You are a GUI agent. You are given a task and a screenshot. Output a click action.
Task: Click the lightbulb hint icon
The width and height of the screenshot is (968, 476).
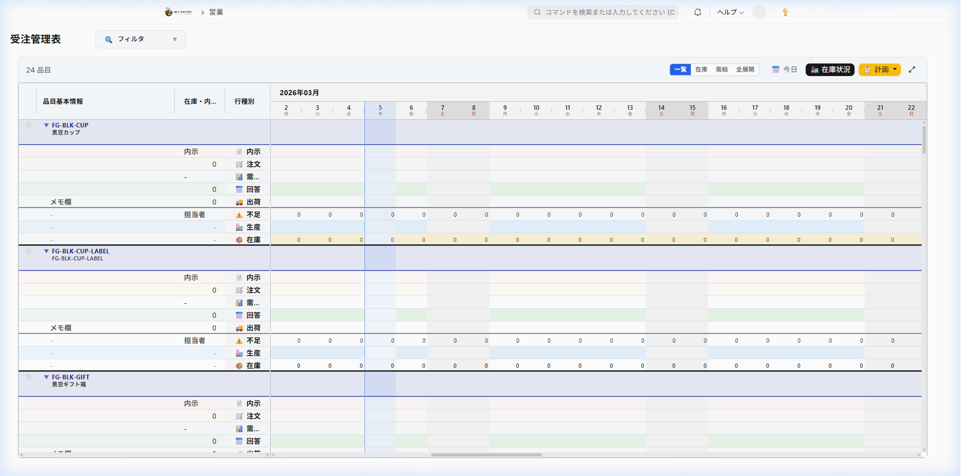coord(785,12)
